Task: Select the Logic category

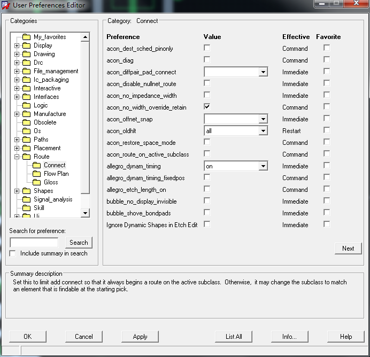Action: click(41, 105)
